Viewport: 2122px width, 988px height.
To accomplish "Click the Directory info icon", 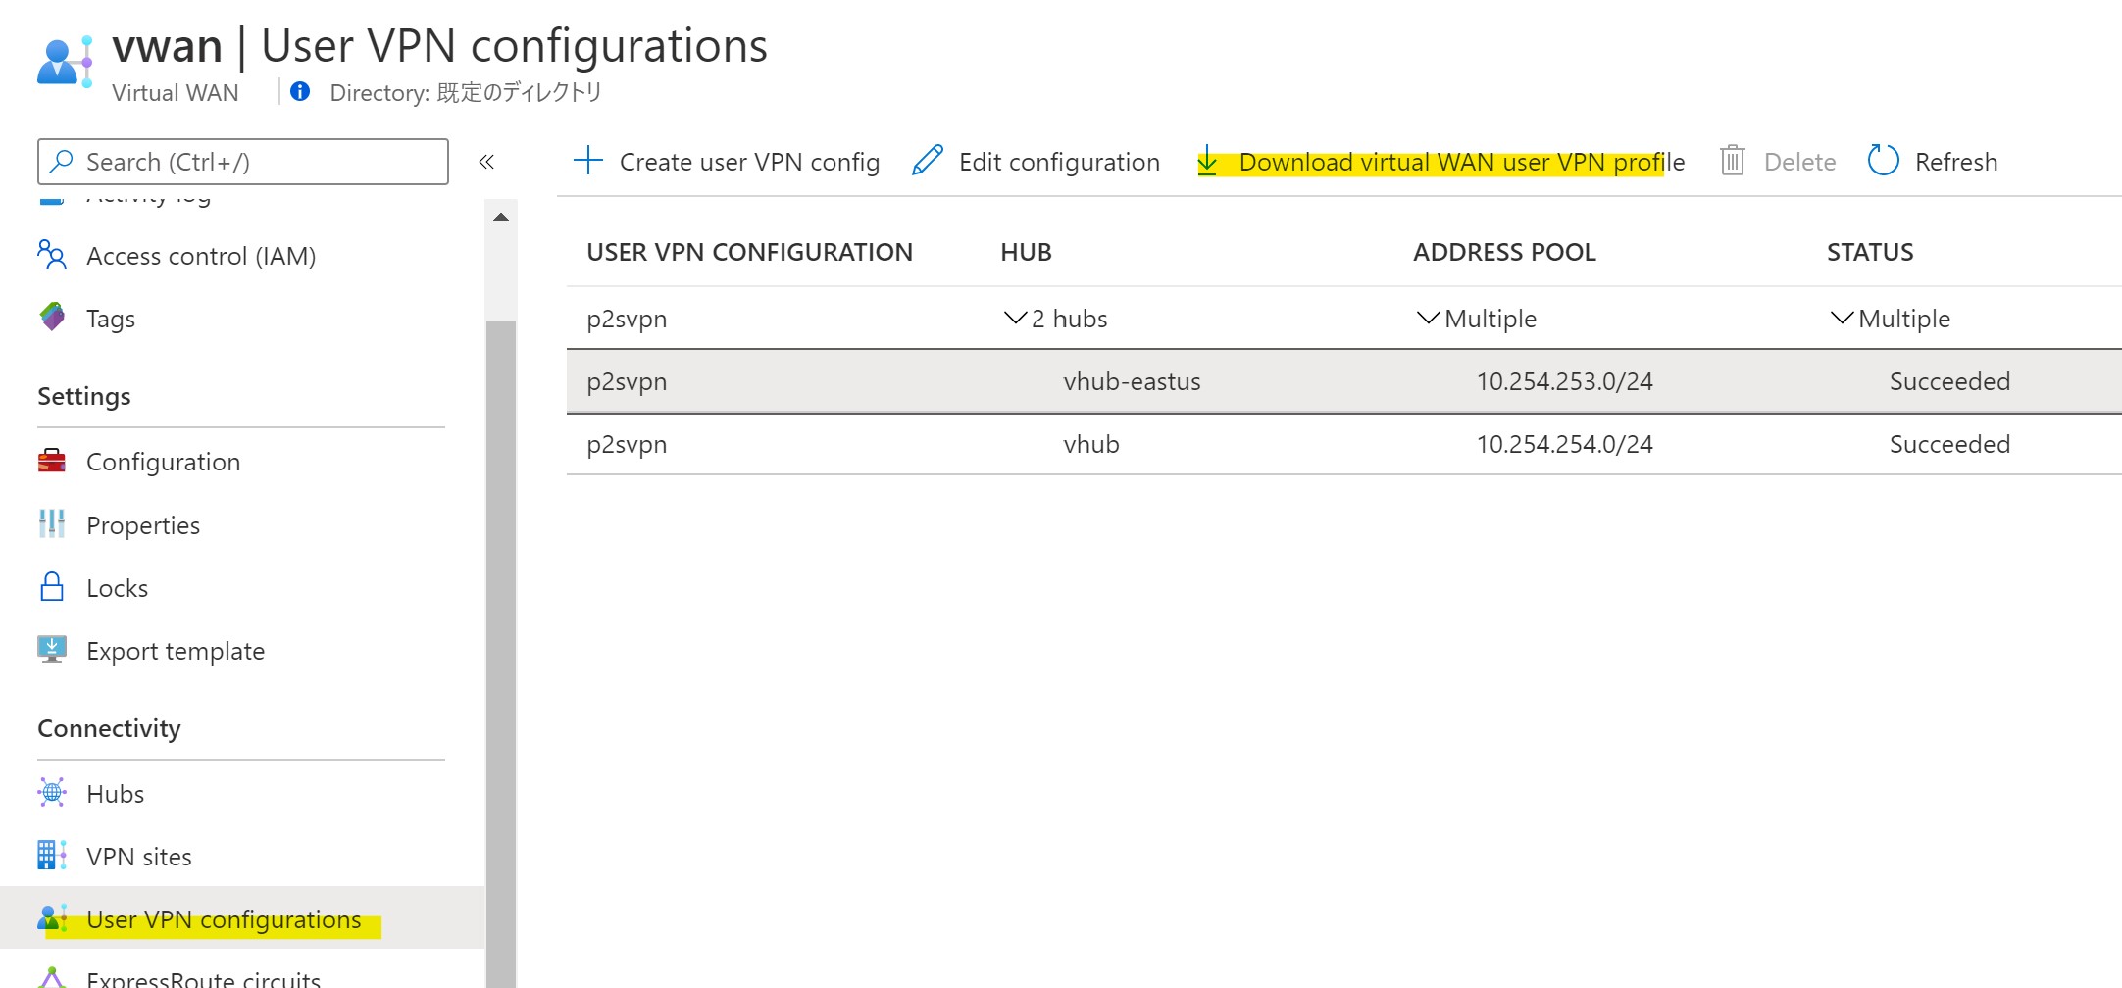I will 300,91.
